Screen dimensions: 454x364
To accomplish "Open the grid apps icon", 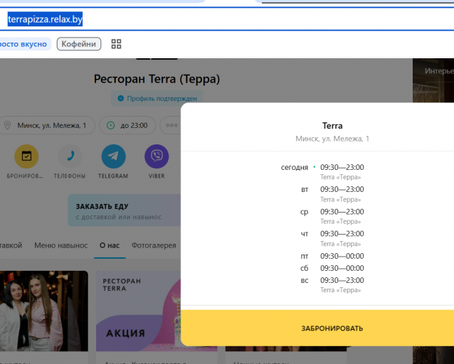I will (x=116, y=44).
